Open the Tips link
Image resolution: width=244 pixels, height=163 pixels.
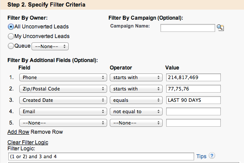click(x=201, y=156)
